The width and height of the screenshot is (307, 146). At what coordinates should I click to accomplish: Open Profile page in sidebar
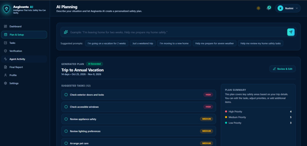click(x=24, y=75)
